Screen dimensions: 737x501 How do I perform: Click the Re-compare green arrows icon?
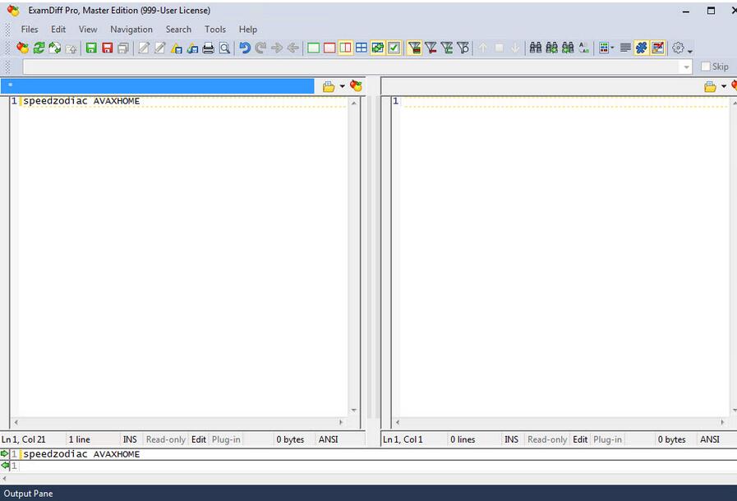pos(39,48)
